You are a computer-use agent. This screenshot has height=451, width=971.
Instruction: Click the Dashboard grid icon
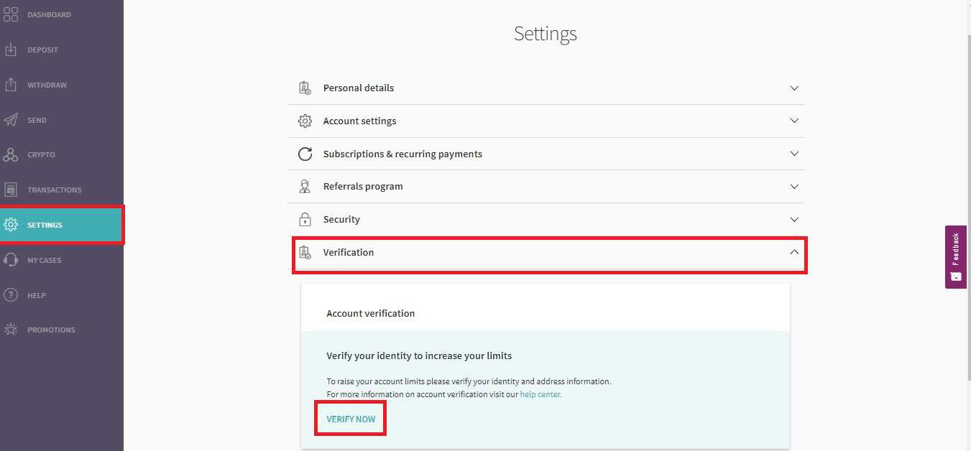click(x=11, y=14)
